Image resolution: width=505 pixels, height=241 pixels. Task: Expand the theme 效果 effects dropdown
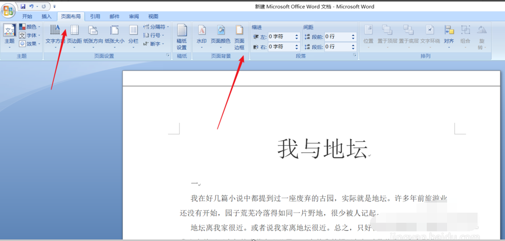29,44
